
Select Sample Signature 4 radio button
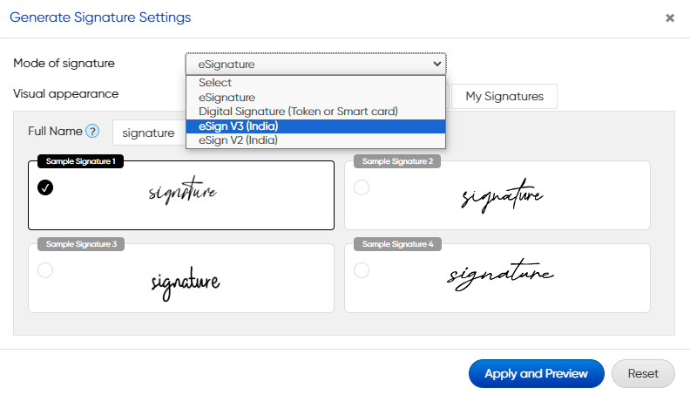click(362, 270)
